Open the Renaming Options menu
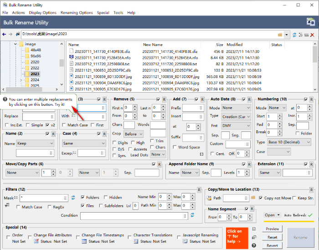This screenshot has width=319, height=250. click(77, 13)
